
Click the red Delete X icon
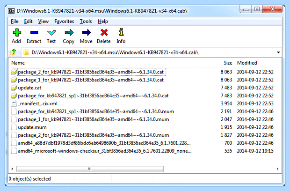coord(104,33)
